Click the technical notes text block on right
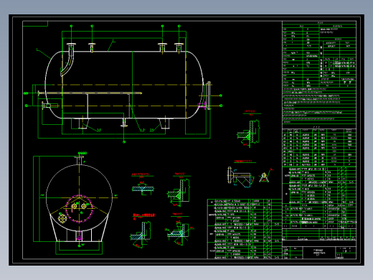Viewport: 373px width, 280px height. pos(319,106)
